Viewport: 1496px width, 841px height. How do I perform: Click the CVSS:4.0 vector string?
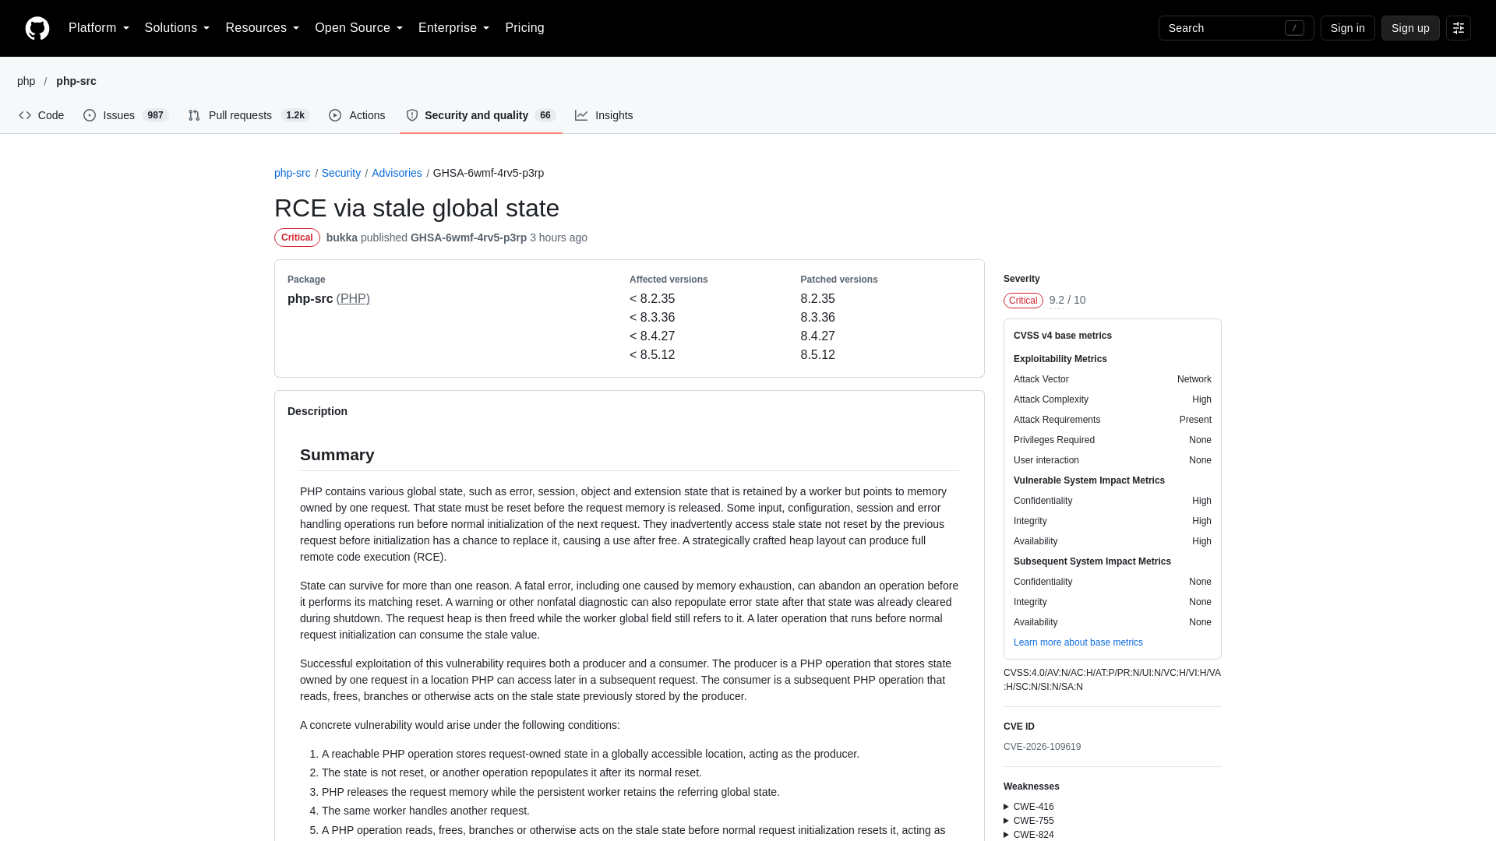(x=1112, y=680)
